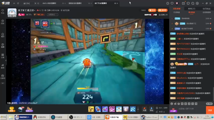The width and height of the screenshot is (214, 120).
Task: Collapse the left panel arrow handle
Action: [6, 60]
